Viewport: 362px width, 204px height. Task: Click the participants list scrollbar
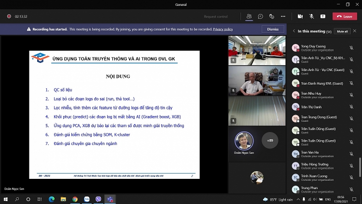360,167
